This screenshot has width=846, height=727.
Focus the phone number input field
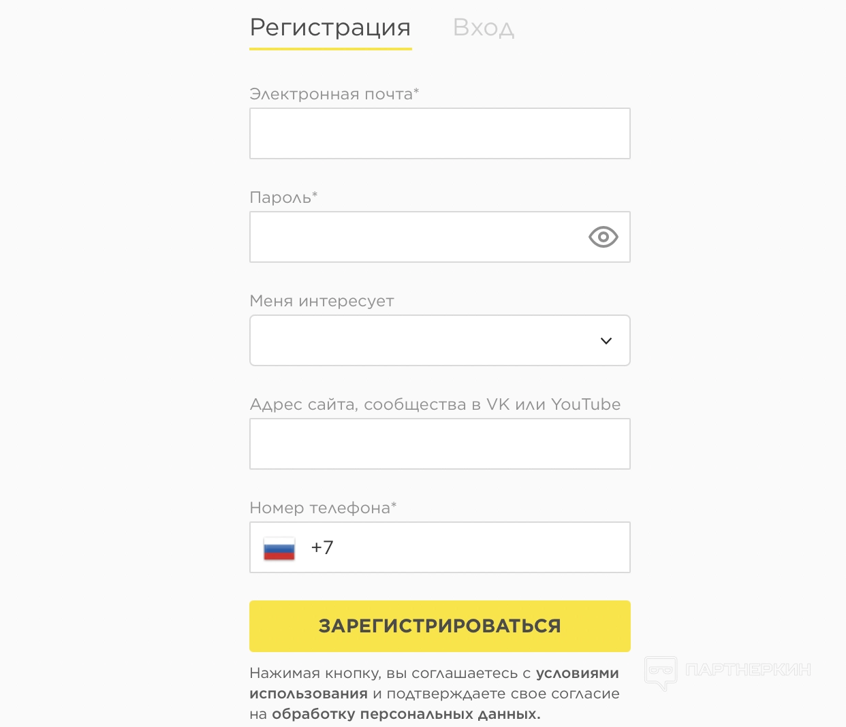(477, 547)
